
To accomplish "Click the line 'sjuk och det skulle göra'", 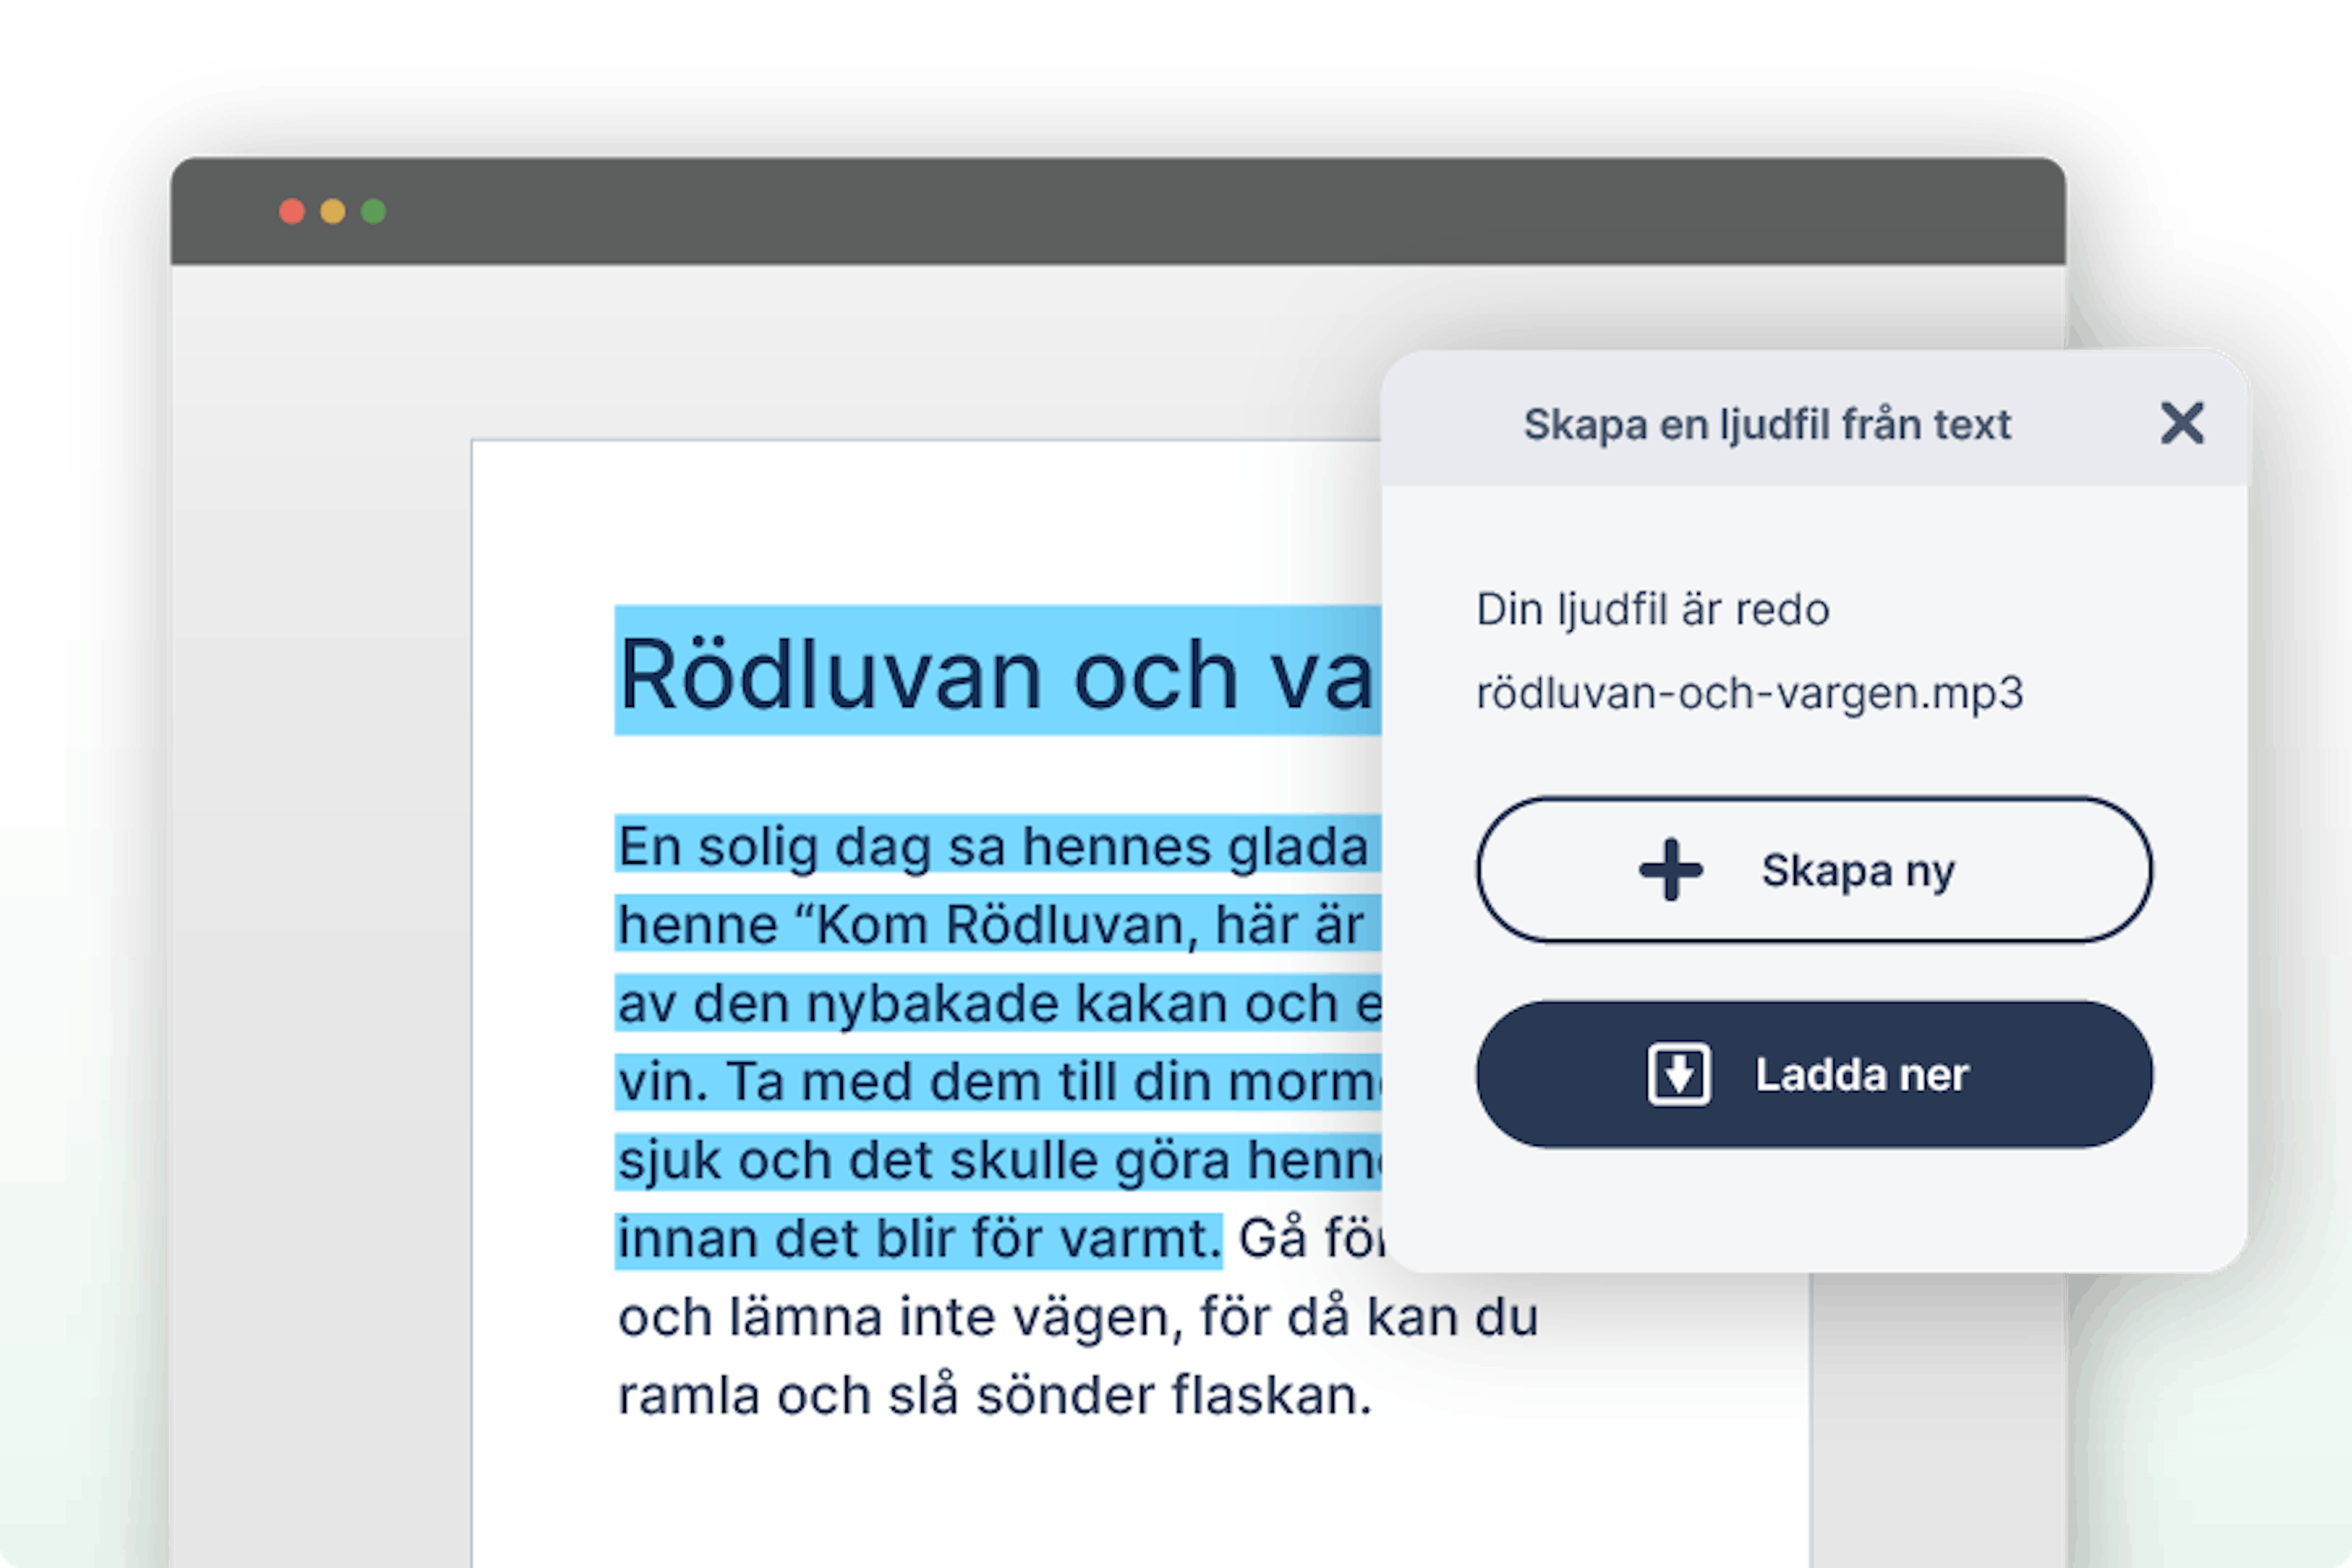I will (998, 1161).
